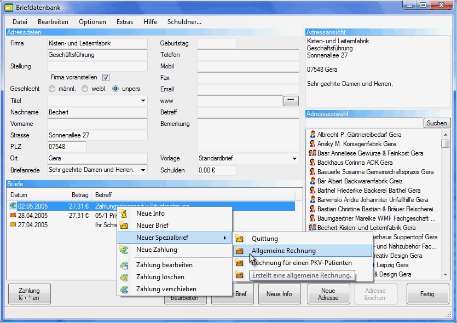This screenshot has width=457, height=323.
Task: Select Bär Albert Backwarenfabrik Greiz
Action: click(360, 181)
